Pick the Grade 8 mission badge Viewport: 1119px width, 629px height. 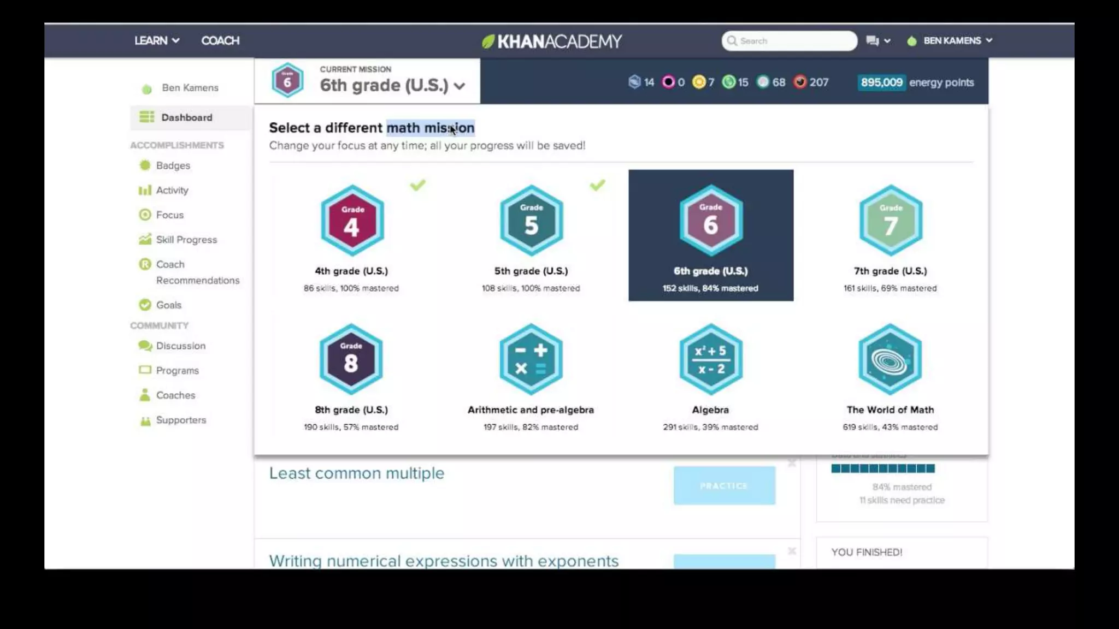(351, 359)
